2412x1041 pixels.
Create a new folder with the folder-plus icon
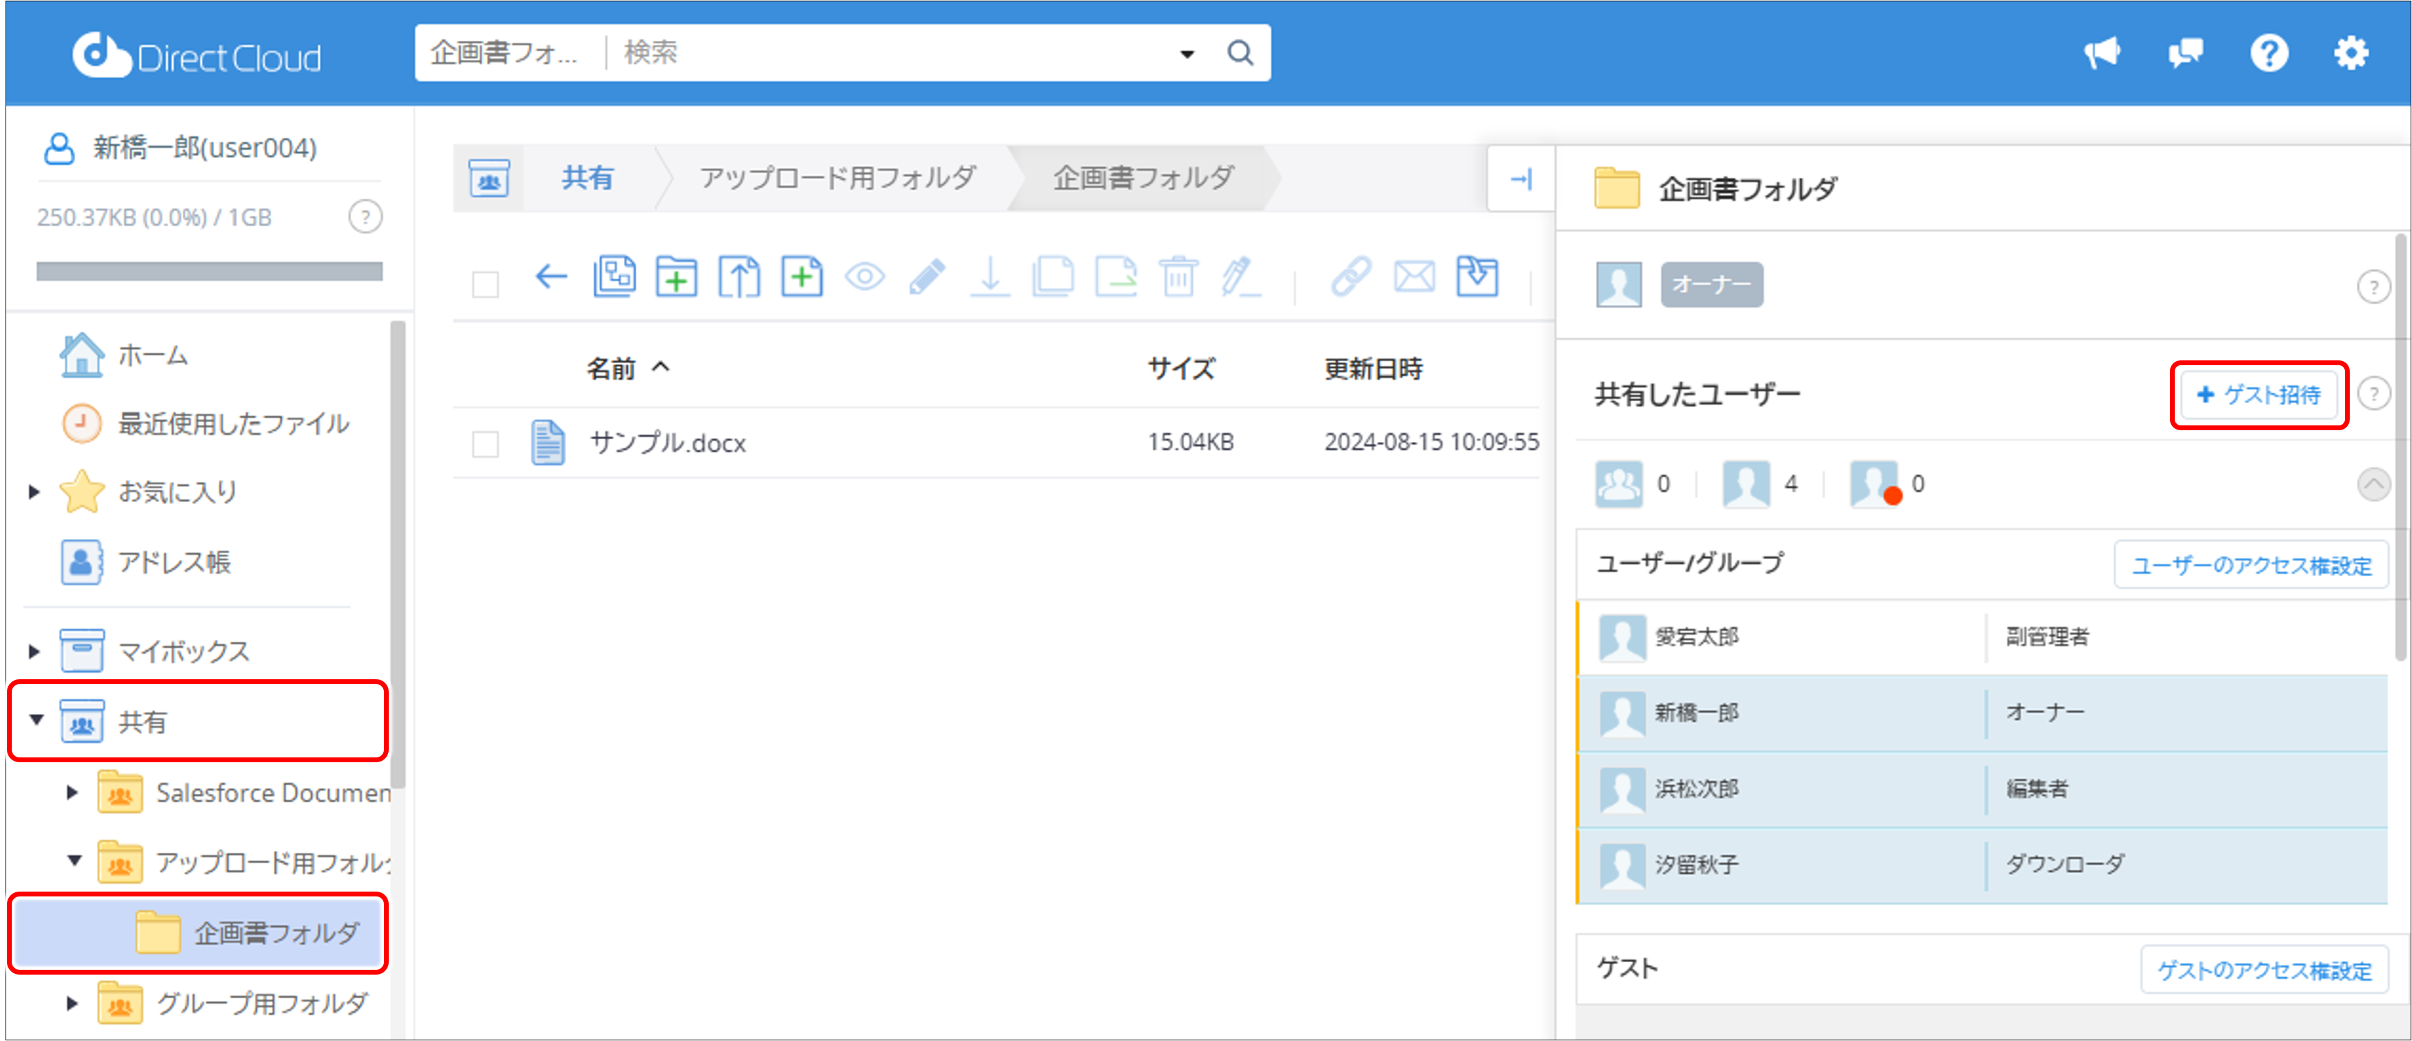[676, 277]
